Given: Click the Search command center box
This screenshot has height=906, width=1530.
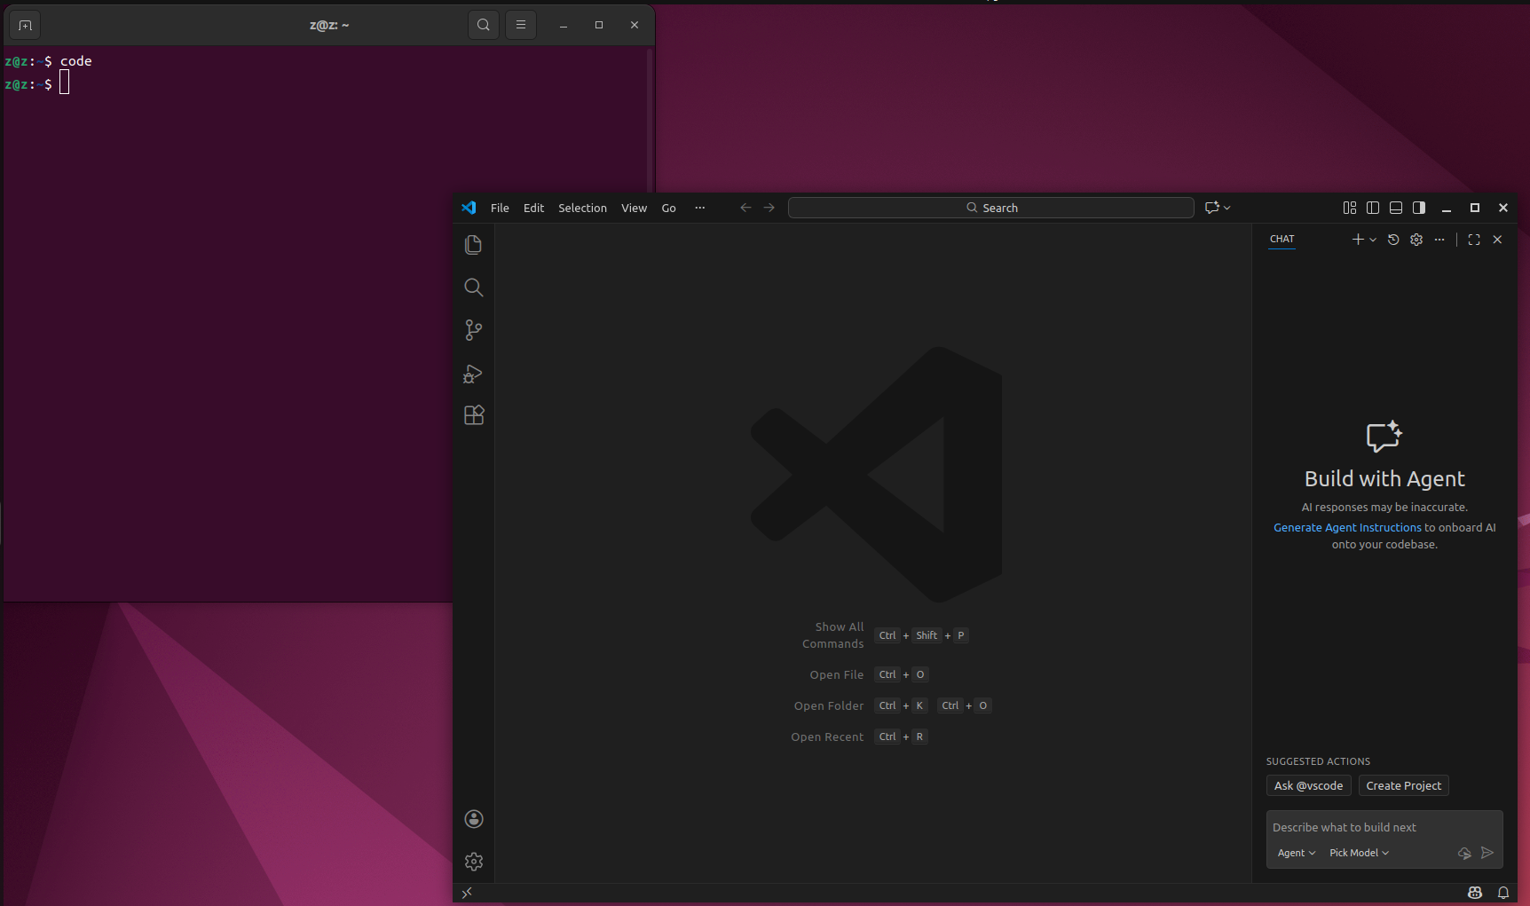Looking at the screenshot, I should click(x=990, y=208).
